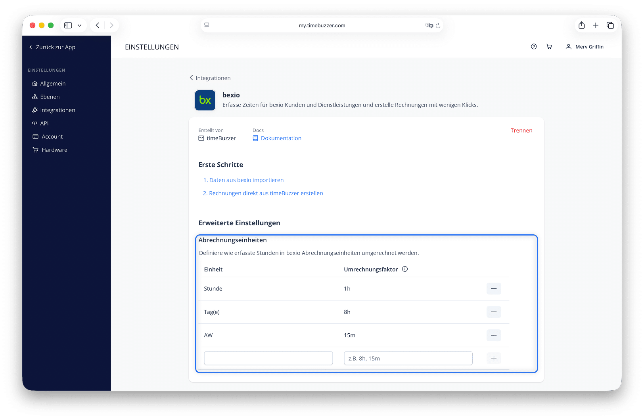Open Safari tab overview icon
The height and width of the screenshot is (420, 644).
[x=610, y=25]
